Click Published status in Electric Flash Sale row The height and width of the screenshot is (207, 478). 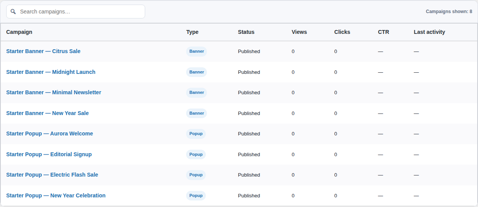(249, 175)
